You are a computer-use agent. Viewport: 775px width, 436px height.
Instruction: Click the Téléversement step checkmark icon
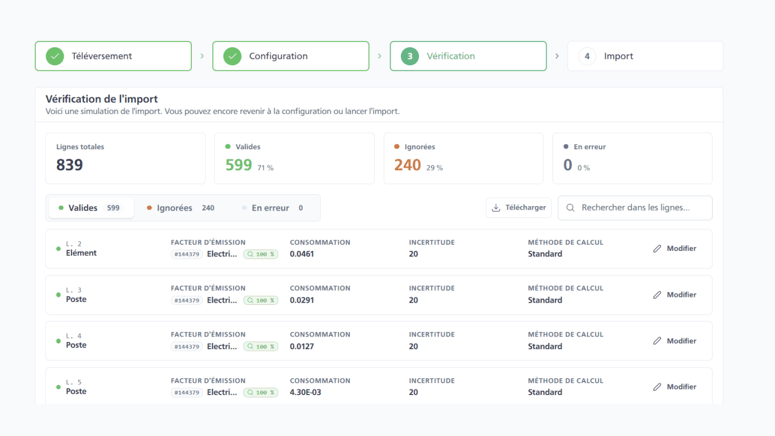[55, 56]
